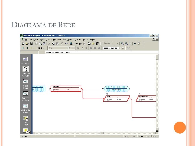Open the Formatar menu
195x146 pixels.
[57, 39]
